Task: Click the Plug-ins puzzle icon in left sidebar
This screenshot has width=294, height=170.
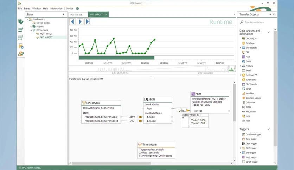Action: pyautogui.click(x=21, y=22)
